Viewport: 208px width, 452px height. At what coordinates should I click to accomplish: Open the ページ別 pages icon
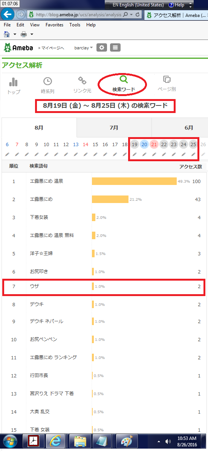[167, 79]
